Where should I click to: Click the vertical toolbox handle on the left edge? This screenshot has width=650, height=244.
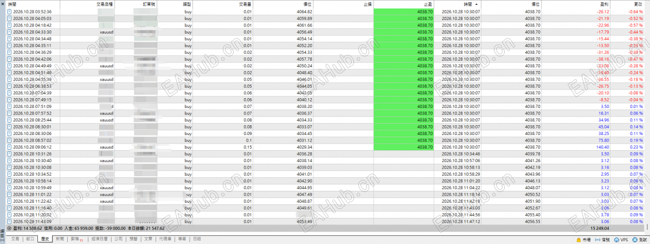[x=3, y=236]
